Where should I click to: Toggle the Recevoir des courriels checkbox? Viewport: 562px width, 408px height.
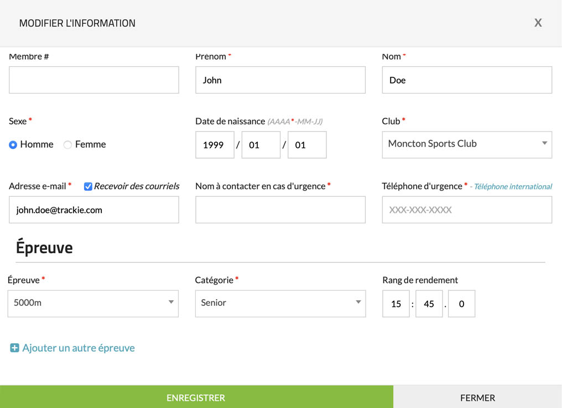point(88,187)
